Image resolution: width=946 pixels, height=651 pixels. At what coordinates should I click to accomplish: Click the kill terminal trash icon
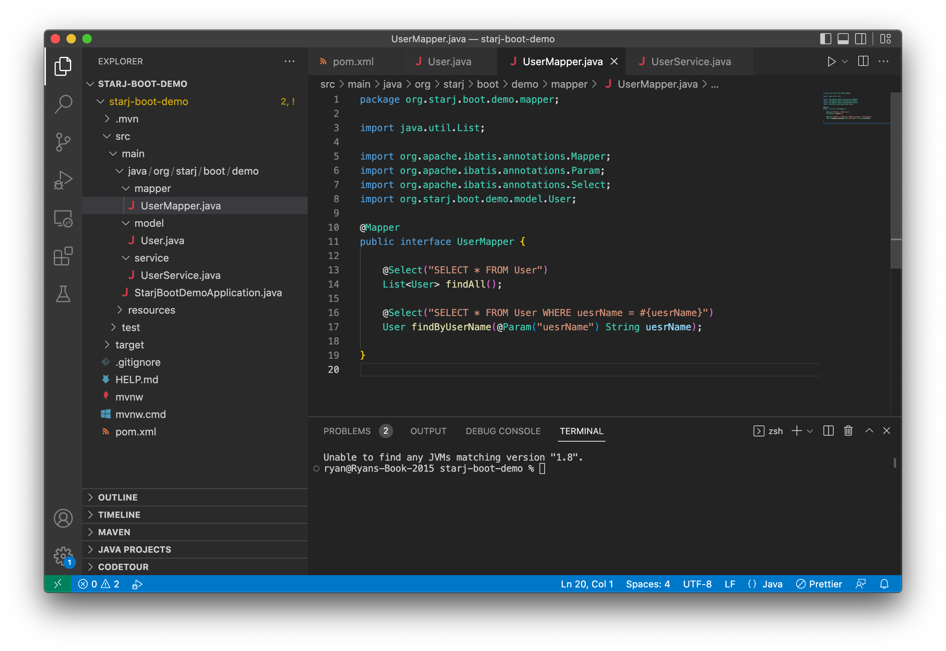coord(848,431)
